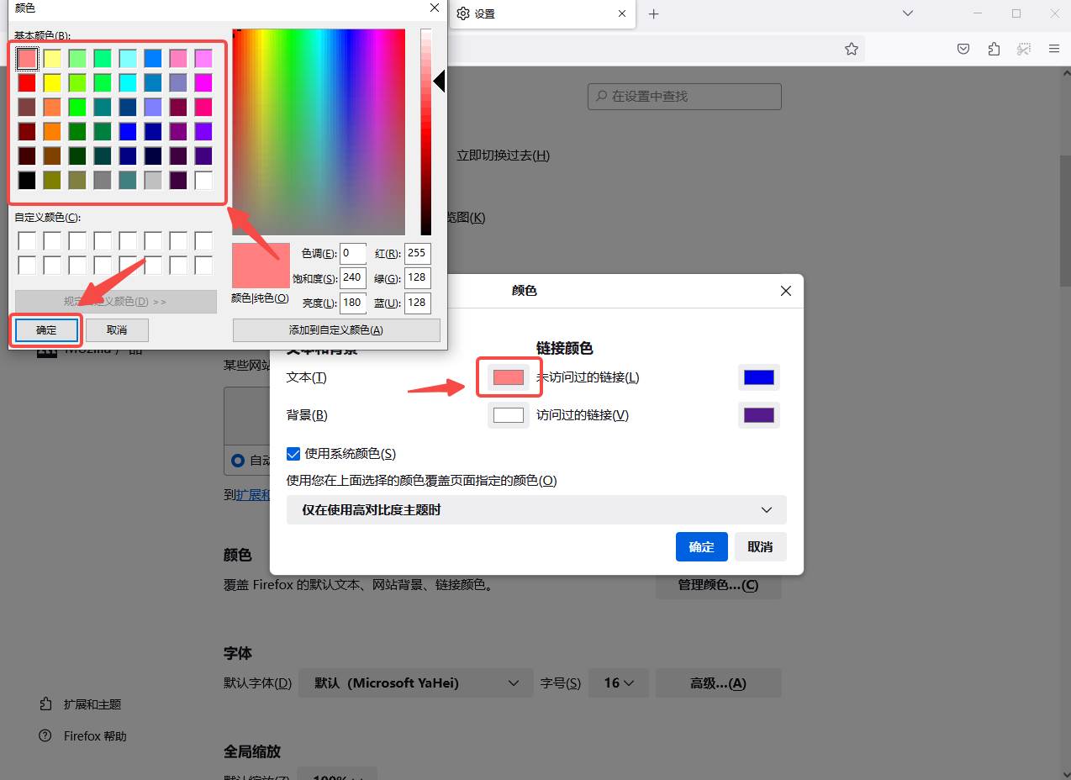Image resolution: width=1071 pixels, height=780 pixels.
Task: Open the Pocket save icon in toolbar
Action: 964,49
